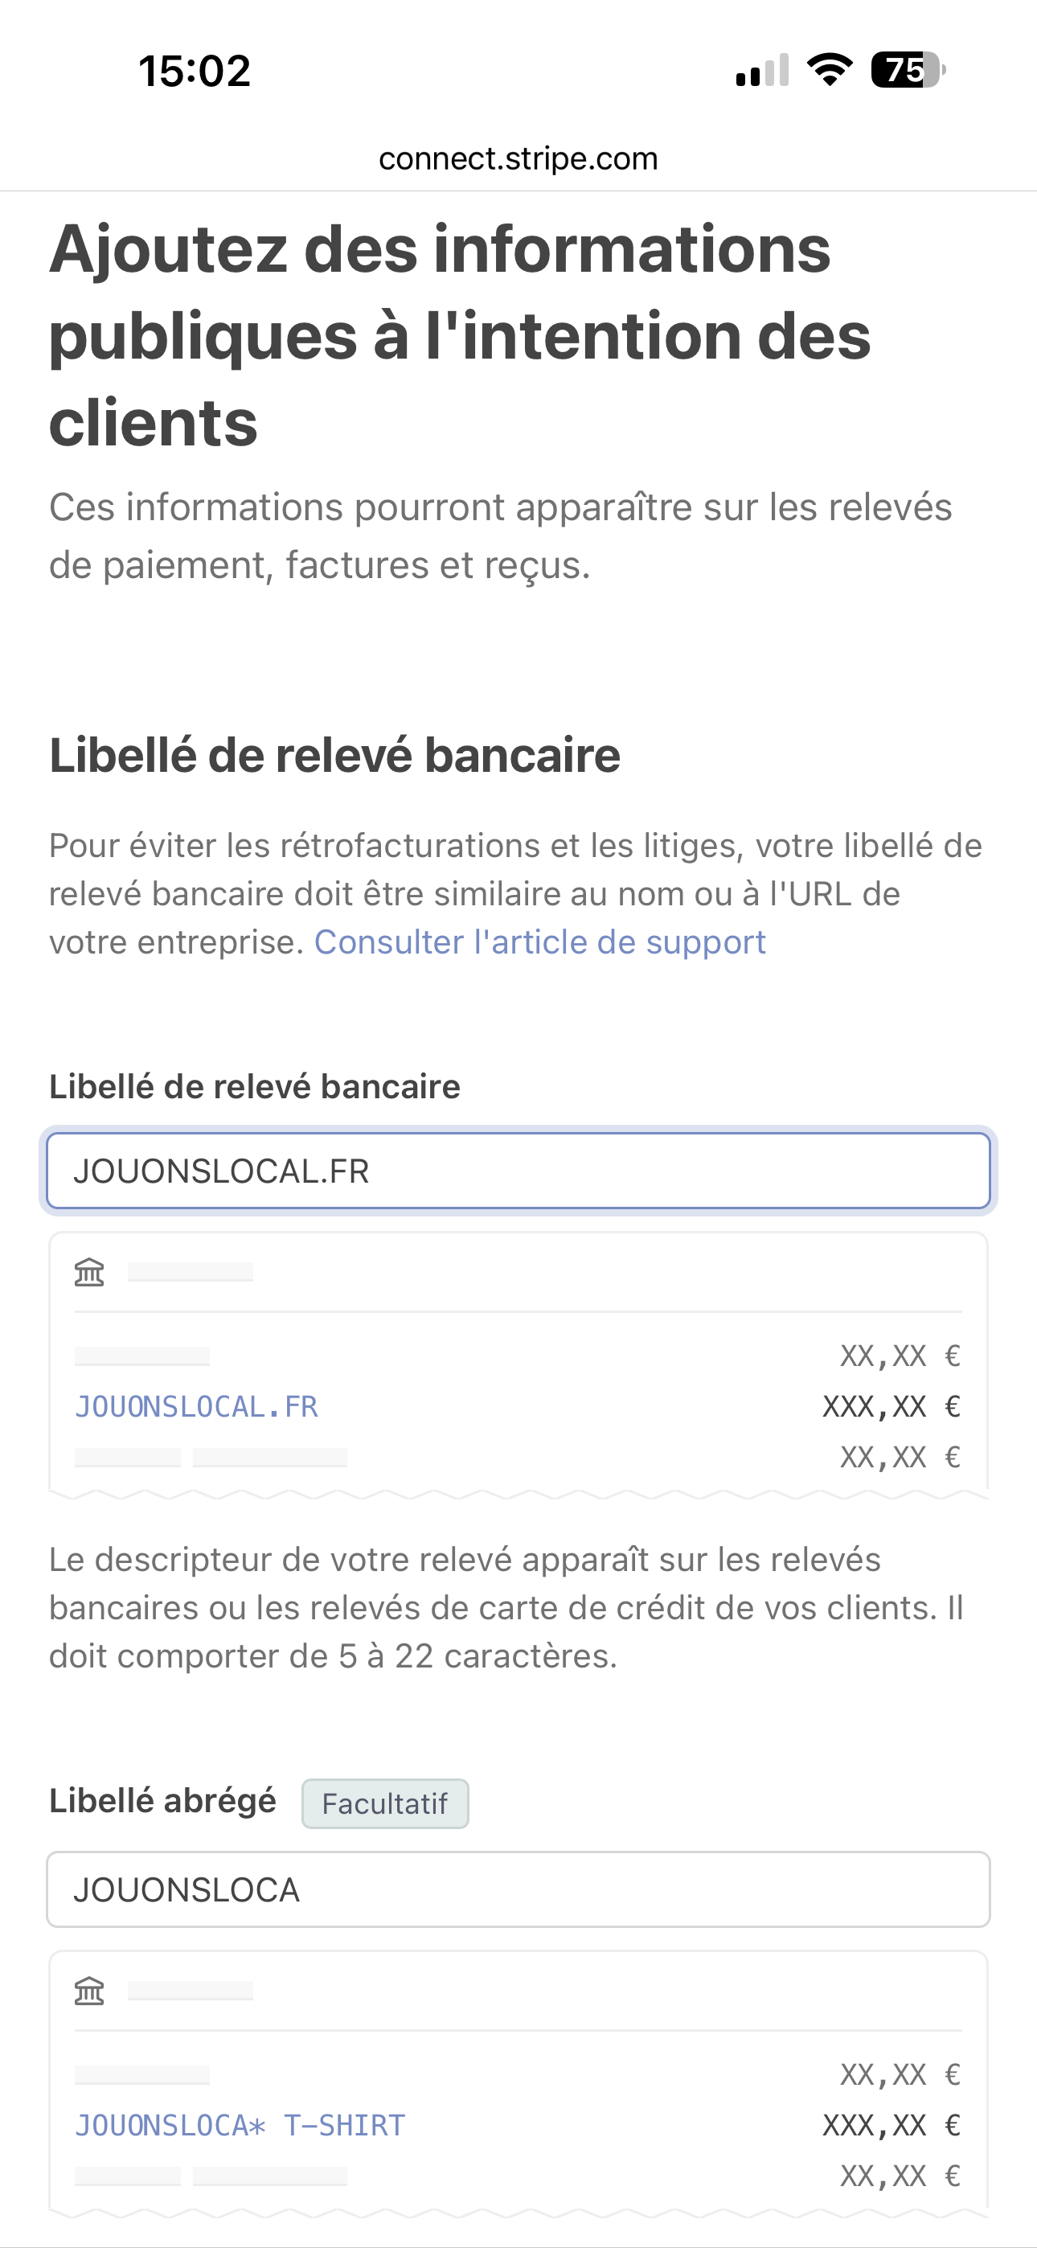This screenshot has width=1037, height=2248.
Task: Tap the descriptor help text mentioning 5 à 22 caractères
Action: click(506, 1607)
